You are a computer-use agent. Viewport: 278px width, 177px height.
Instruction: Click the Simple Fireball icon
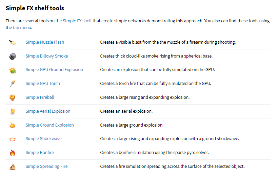tap(13, 97)
